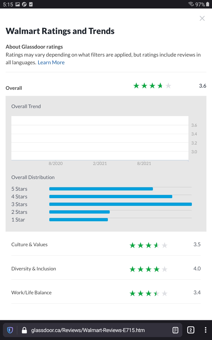Tap the Culture & Values star rating
The width and height of the screenshot is (212, 340).
point(148,245)
